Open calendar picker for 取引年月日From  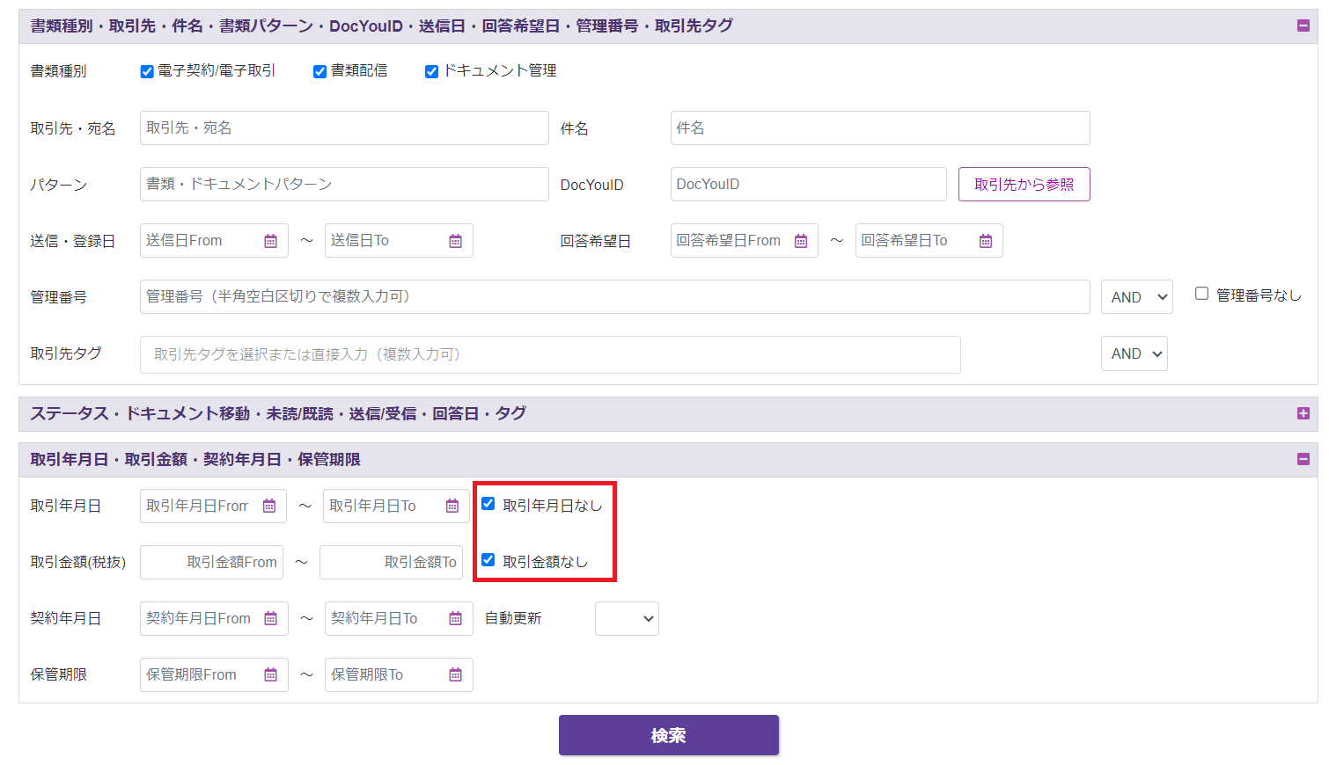[x=269, y=506]
